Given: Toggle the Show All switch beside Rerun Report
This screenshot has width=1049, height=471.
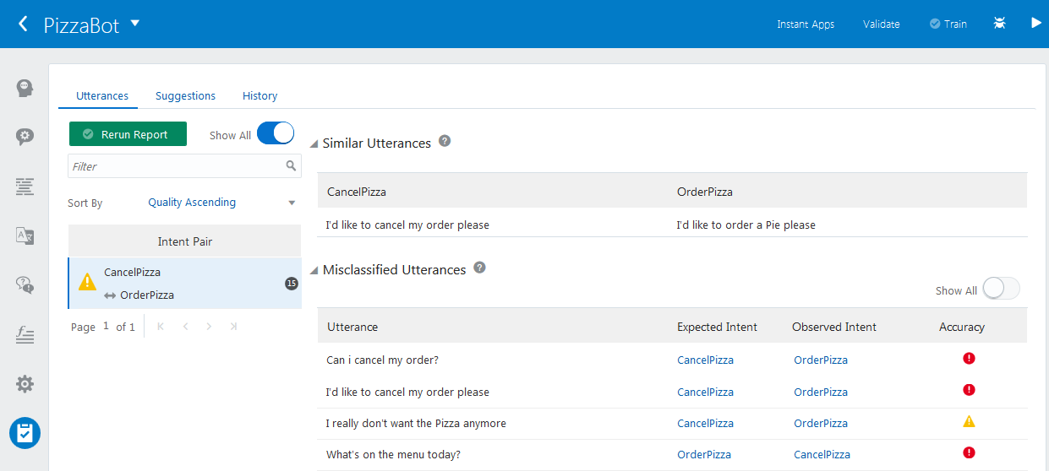Looking at the screenshot, I should [276, 134].
